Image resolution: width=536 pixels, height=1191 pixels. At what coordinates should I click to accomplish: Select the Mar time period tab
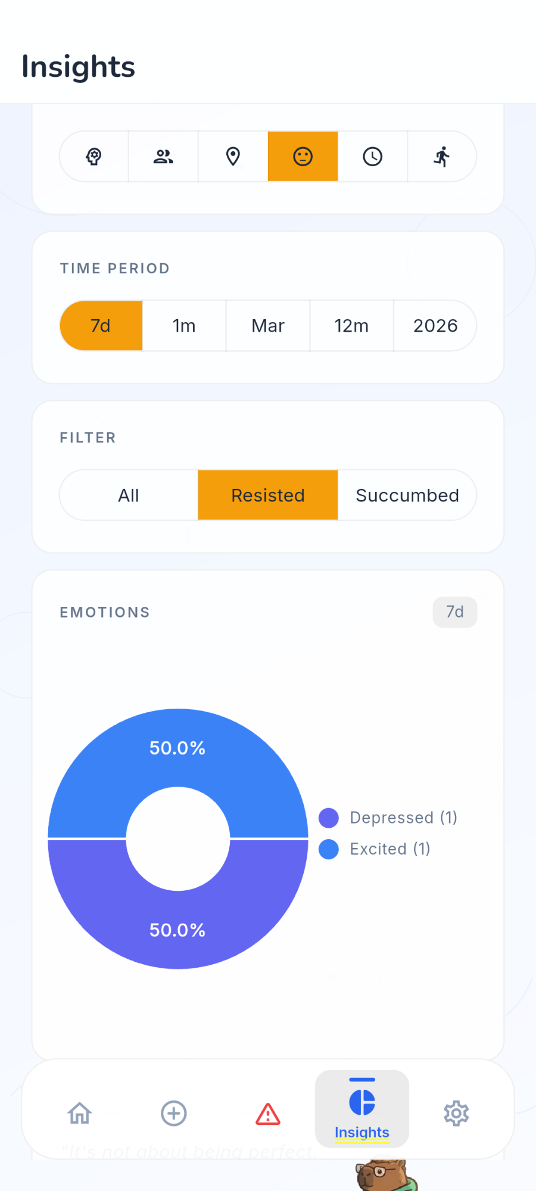pyautogui.click(x=267, y=326)
